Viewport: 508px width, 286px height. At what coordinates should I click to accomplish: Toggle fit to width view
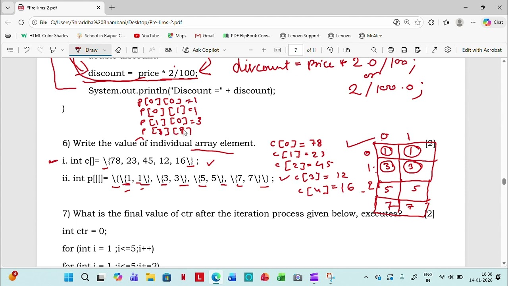tap(278, 50)
